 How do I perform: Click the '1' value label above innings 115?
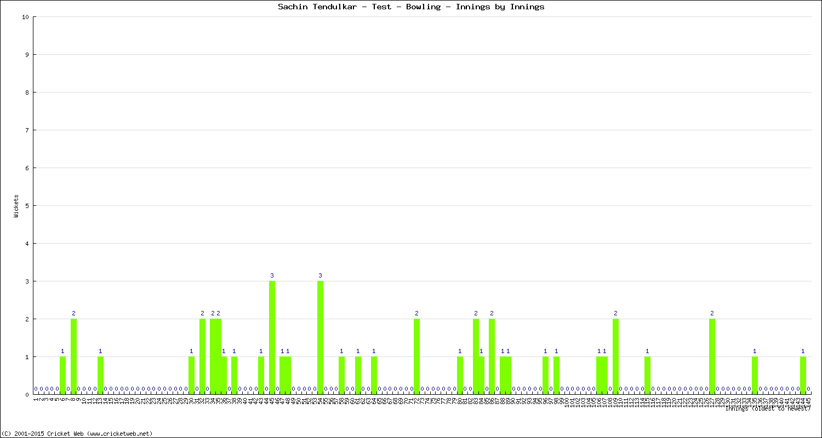pyautogui.click(x=647, y=351)
